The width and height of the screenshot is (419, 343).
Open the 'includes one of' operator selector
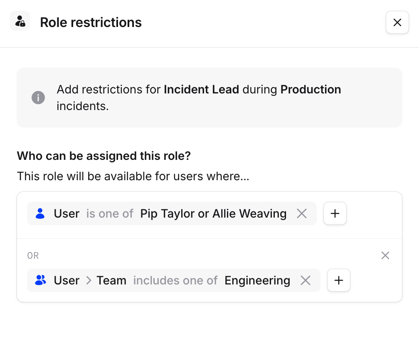(175, 280)
